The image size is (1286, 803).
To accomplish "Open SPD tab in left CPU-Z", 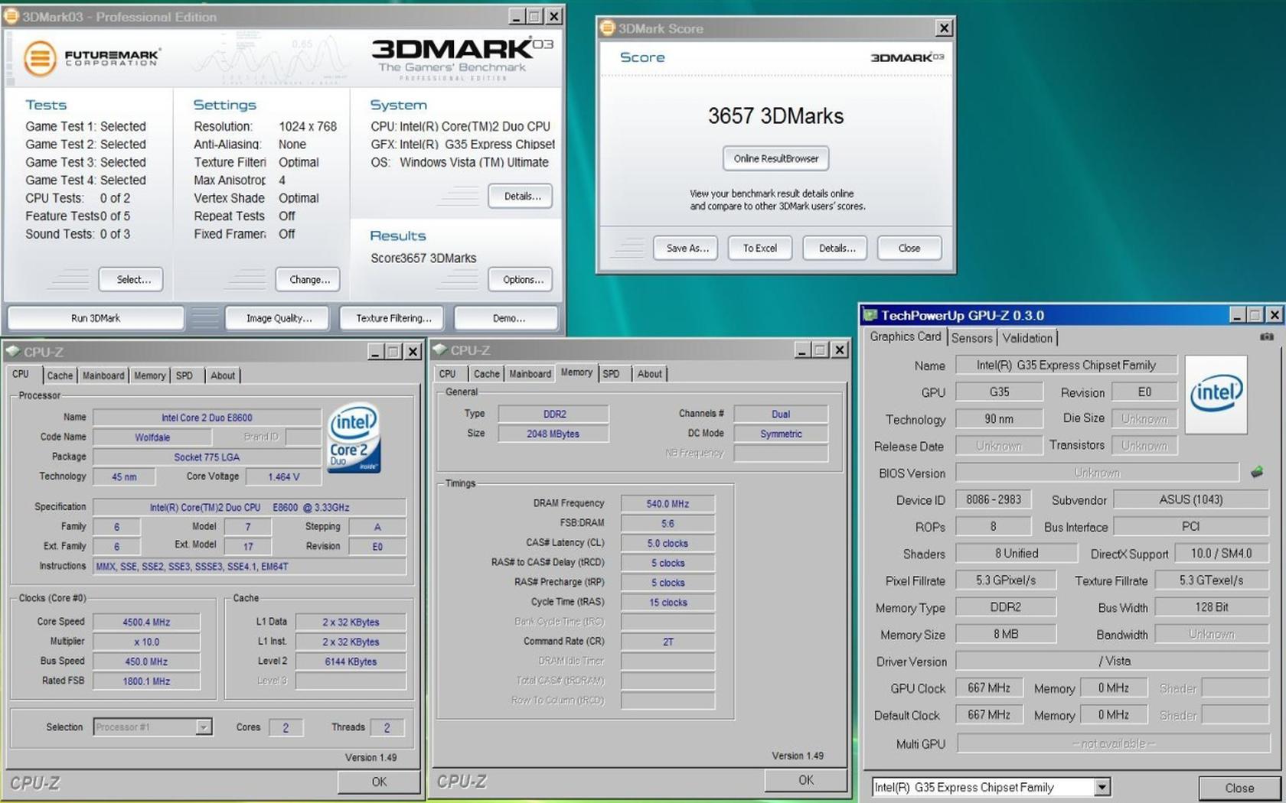I will pos(184,375).
